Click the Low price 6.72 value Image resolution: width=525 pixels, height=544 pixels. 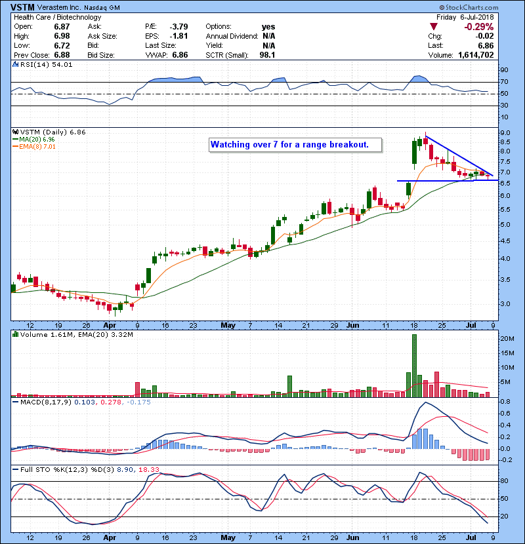click(62, 46)
